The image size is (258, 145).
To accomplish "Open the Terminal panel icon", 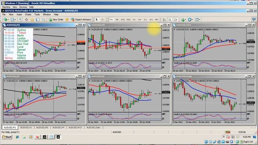I will pos(37,20).
